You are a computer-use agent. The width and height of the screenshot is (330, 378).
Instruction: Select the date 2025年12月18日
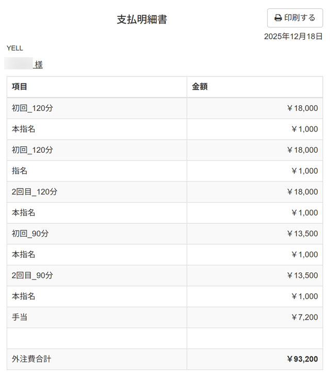tap(293, 37)
